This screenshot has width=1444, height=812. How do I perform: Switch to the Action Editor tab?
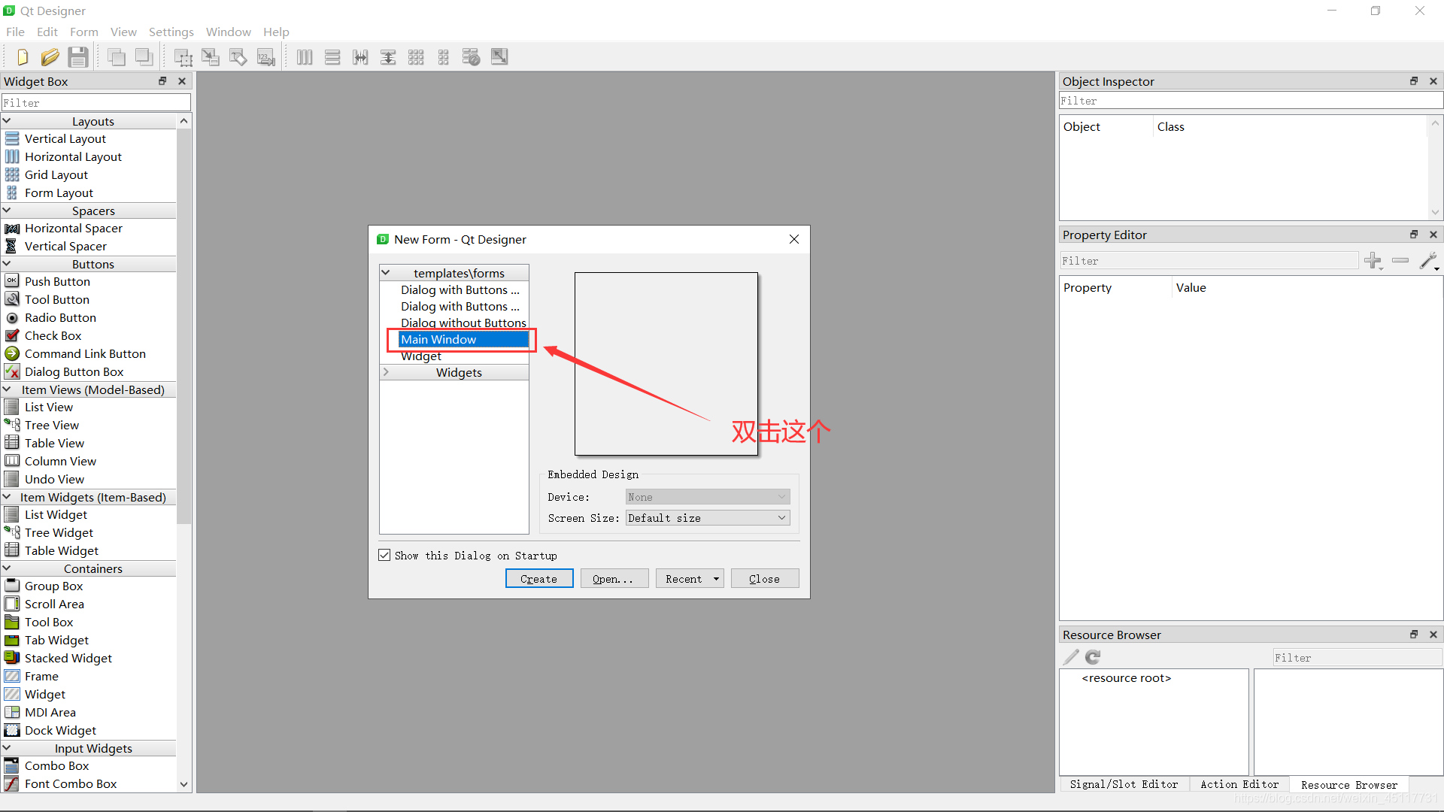click(1239, 784)
